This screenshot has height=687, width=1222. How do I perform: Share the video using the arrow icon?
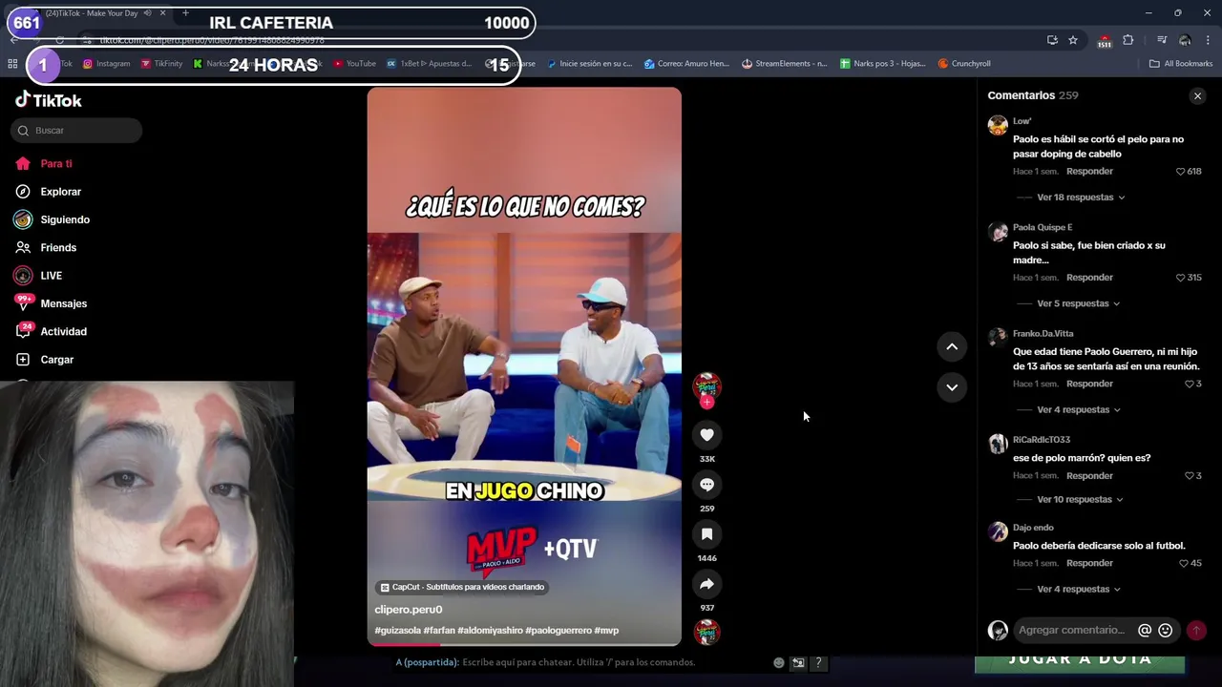[x=706, y=584]
